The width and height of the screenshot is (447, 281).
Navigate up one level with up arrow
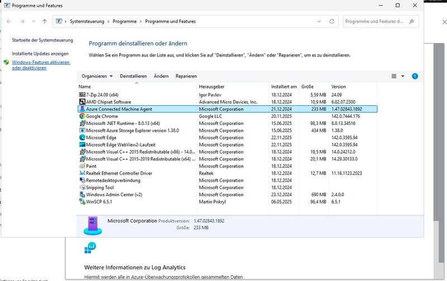[45, 21]
